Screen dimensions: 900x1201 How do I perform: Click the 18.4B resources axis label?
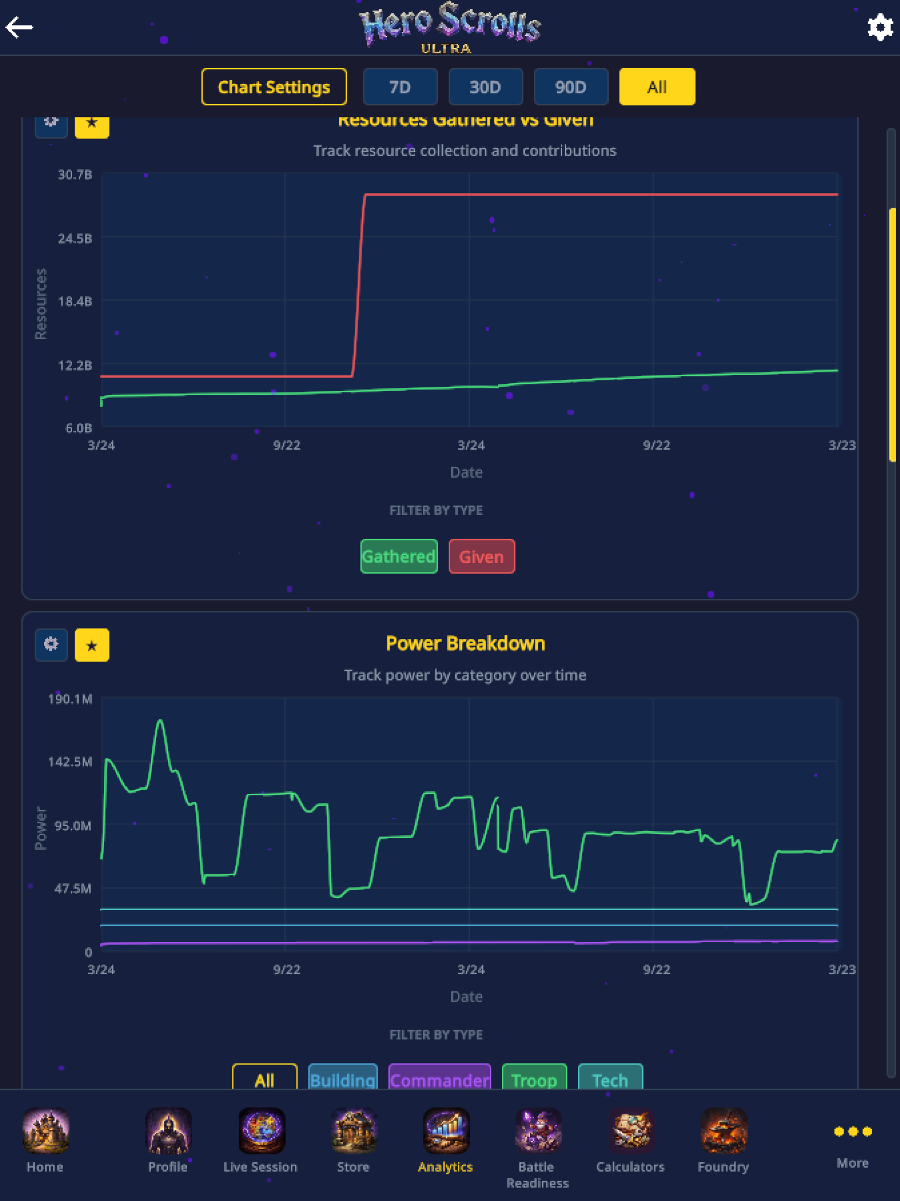[75, 301]
